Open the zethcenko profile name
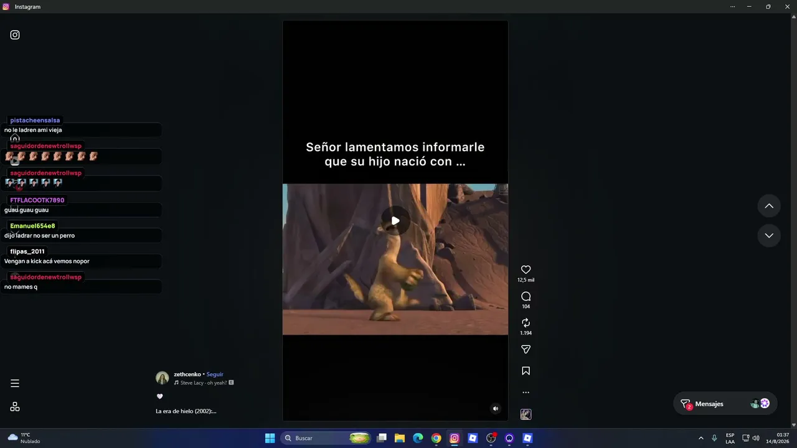 [x=187, y=375]
